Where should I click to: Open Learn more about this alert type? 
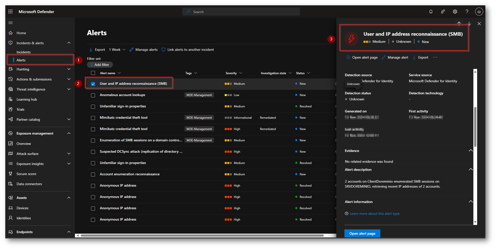[374, 214]
